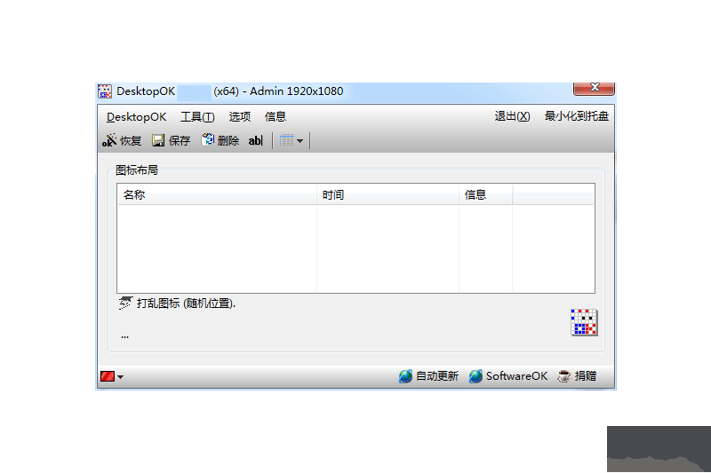
Task: Close the DesktopOK window
Action: pos(594,88)
